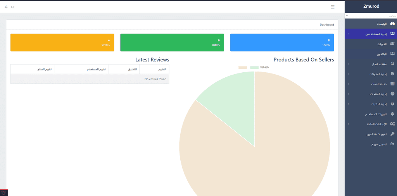The image size is (397, 196).
Task: Click the customer service icon beside خدمة العملاء
Action: point(392,84)
